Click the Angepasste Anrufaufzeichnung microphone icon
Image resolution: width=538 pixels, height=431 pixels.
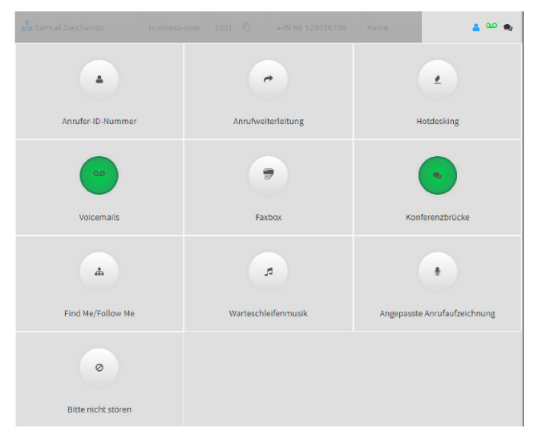coord(437,272)
